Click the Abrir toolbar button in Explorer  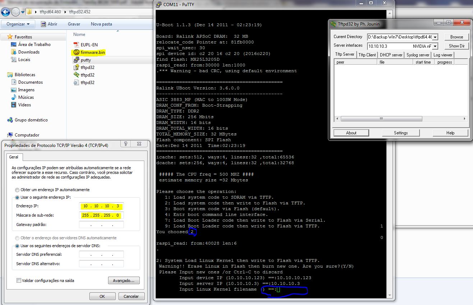tap(49, 24)
